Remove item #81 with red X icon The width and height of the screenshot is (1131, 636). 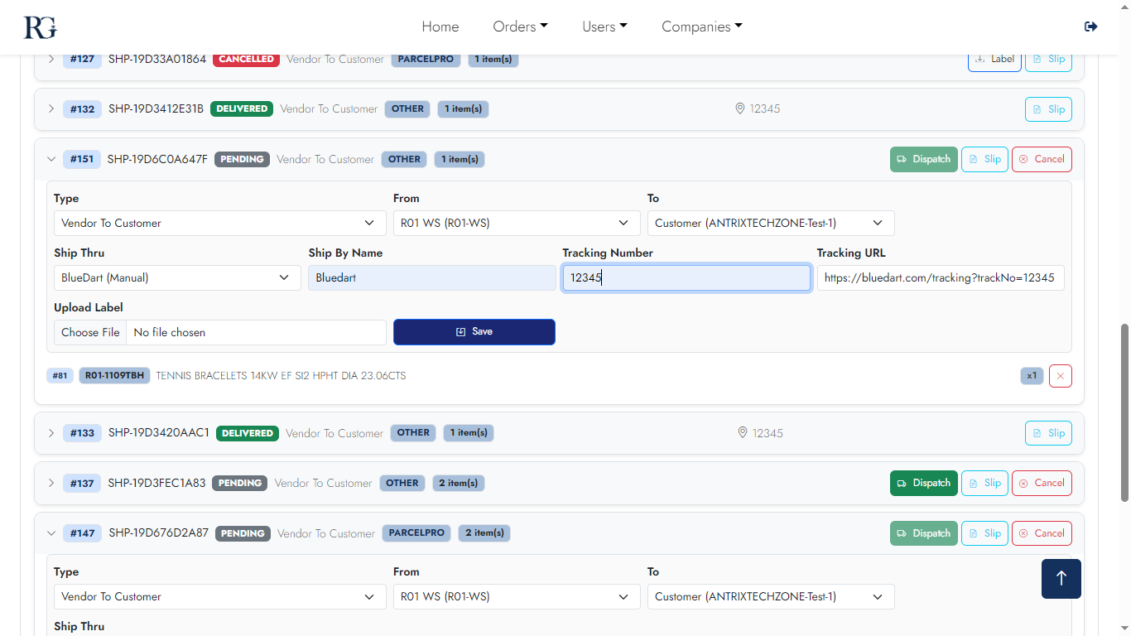[1060, 376]
